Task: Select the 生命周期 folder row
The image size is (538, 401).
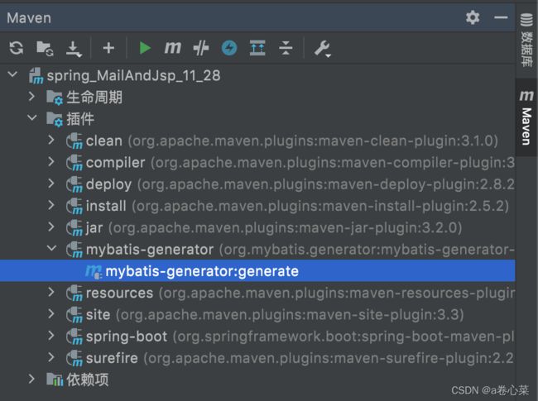Action: pyautogui.click(x=257, y=97)
